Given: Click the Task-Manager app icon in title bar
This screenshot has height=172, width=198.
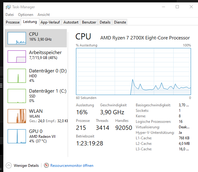Looking at the screenshot, I should tap(8, 7).
